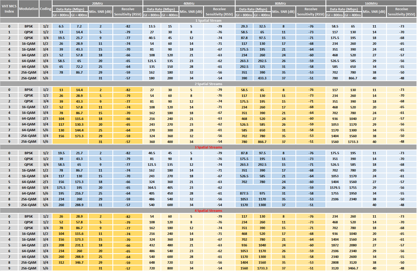Click 'Data Rate (Mbps)' header under 160MHz
Viewport: 417px width, 271px height.
pyautogui.click(x=344, y=9)
